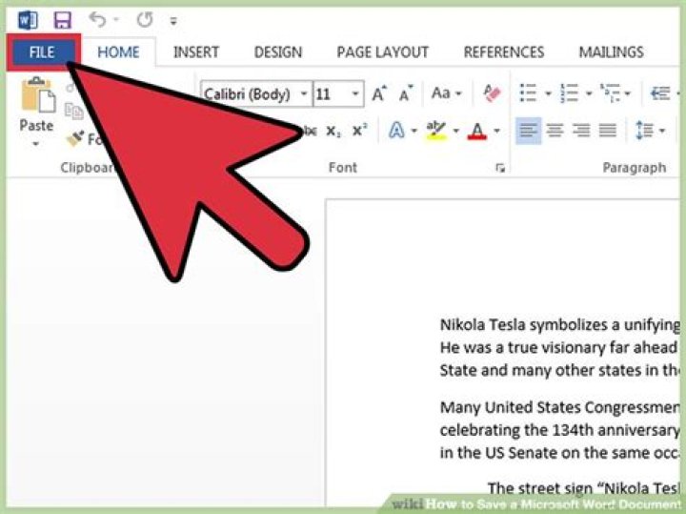Open the Change Case Aa dropdown
Image resolution: width=686 pixels, height=514 pixels.
[x=447, y=93]
